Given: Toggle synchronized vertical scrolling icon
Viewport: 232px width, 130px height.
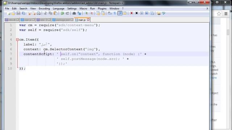Looking at the screenshot, I should (98, 13).
